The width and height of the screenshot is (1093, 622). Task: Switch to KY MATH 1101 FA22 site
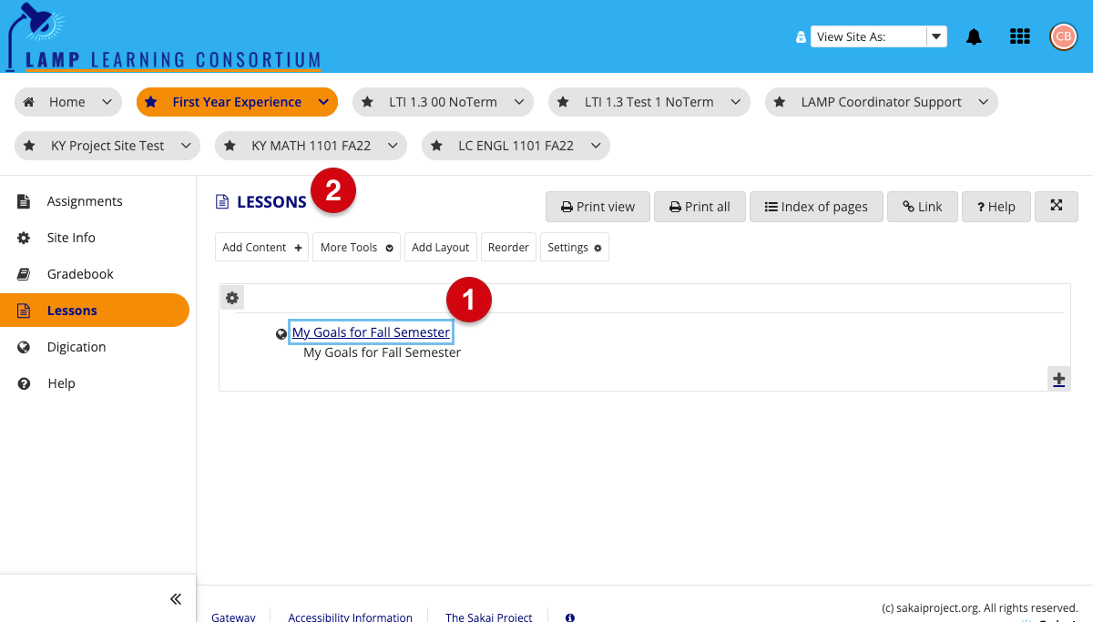311,146
